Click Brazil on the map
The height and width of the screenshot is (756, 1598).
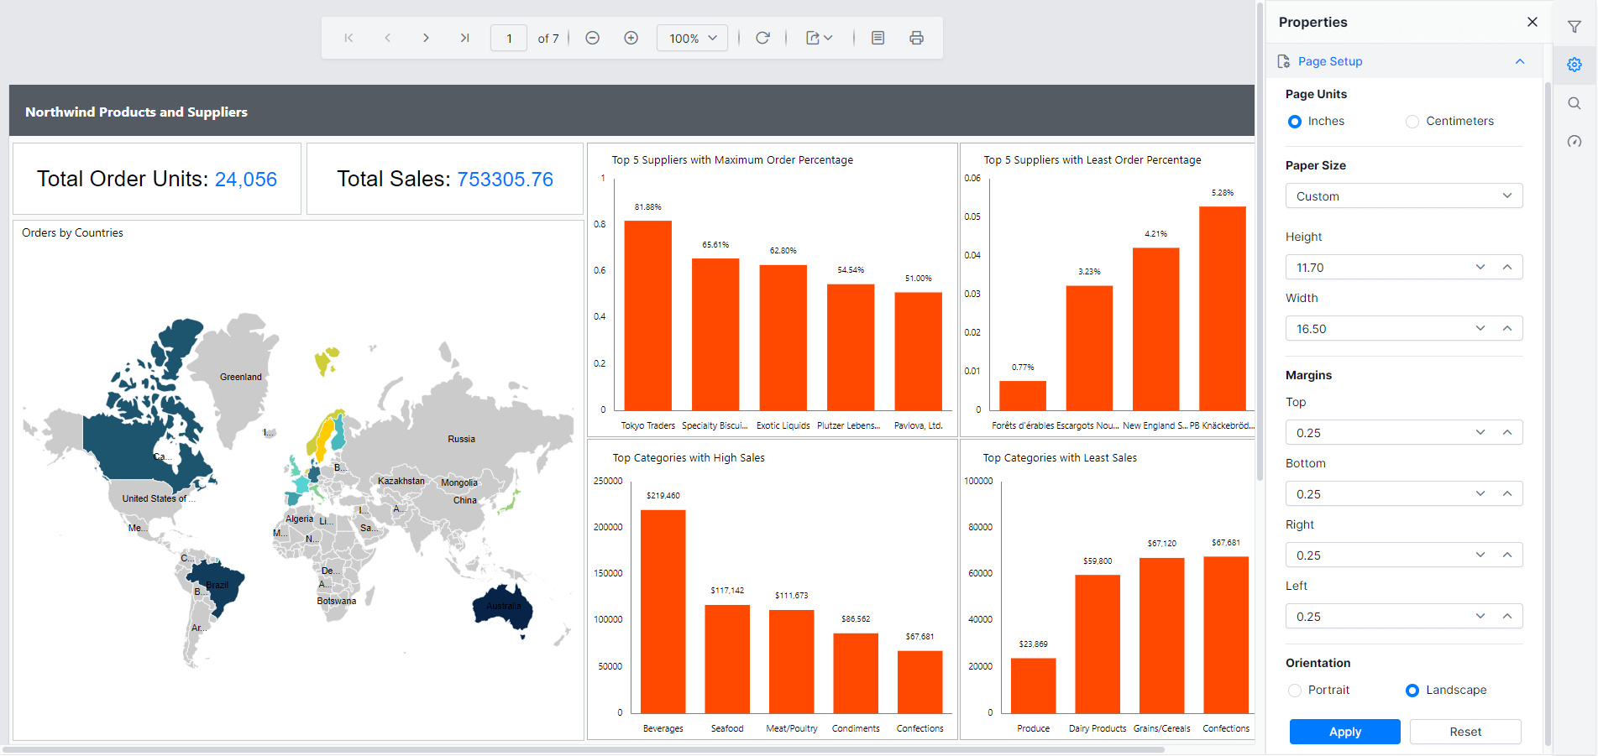coord(217,587)
